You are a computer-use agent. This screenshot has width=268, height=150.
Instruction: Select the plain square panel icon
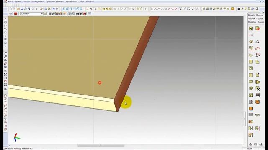251,62
